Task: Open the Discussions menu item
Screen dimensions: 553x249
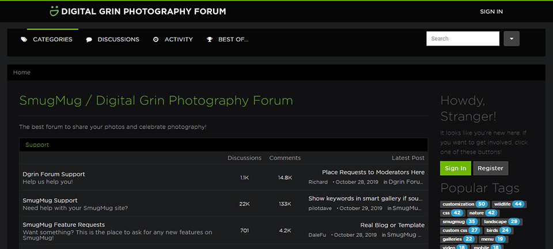Action: (x=119, y=40)
